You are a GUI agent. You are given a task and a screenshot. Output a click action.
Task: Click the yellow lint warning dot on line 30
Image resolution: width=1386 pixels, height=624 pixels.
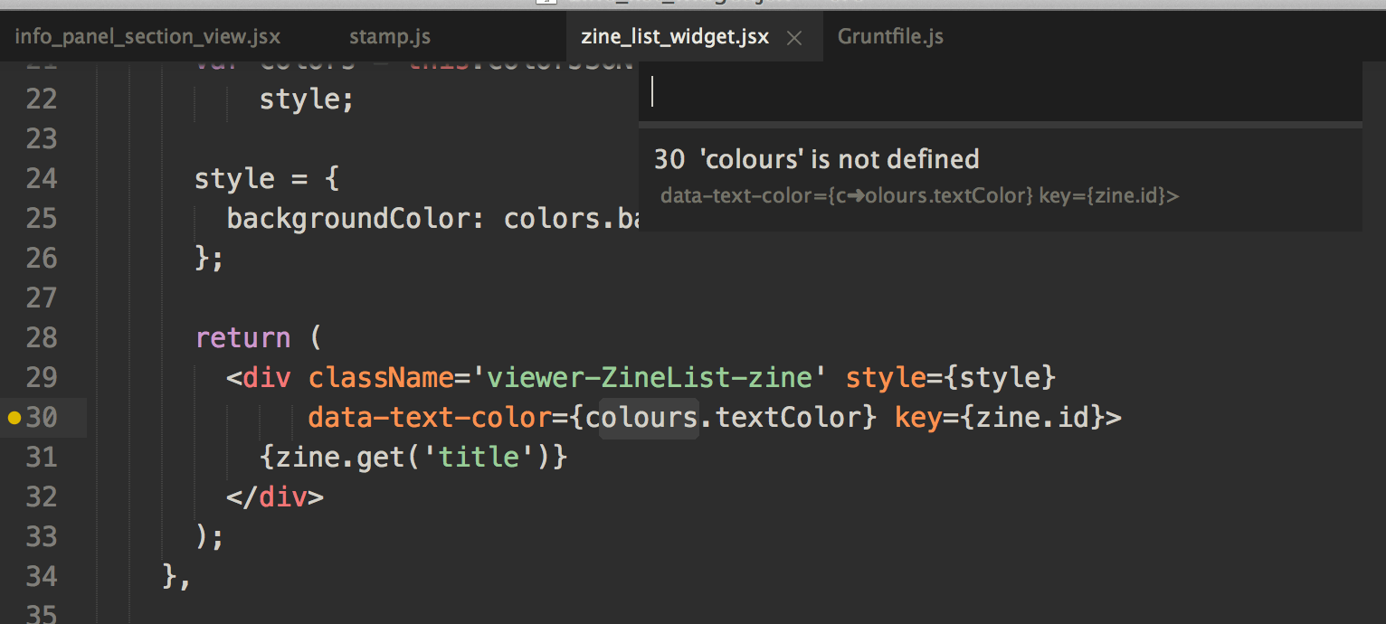(14, 418)
